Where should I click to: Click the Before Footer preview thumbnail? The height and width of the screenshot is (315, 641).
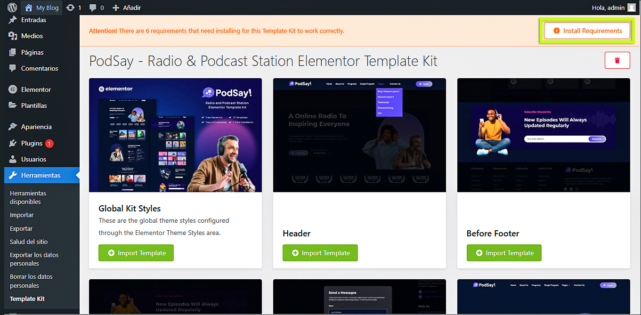pos(544,135)
